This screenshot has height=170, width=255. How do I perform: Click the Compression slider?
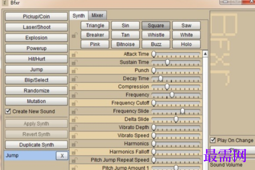click(176, 87)
